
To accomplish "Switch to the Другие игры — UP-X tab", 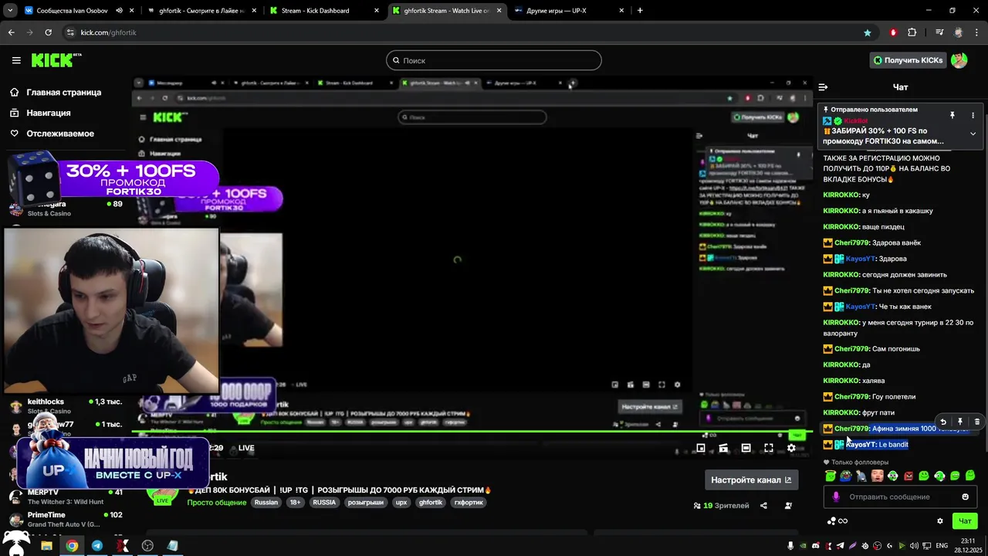I will (x=570, y=11).
